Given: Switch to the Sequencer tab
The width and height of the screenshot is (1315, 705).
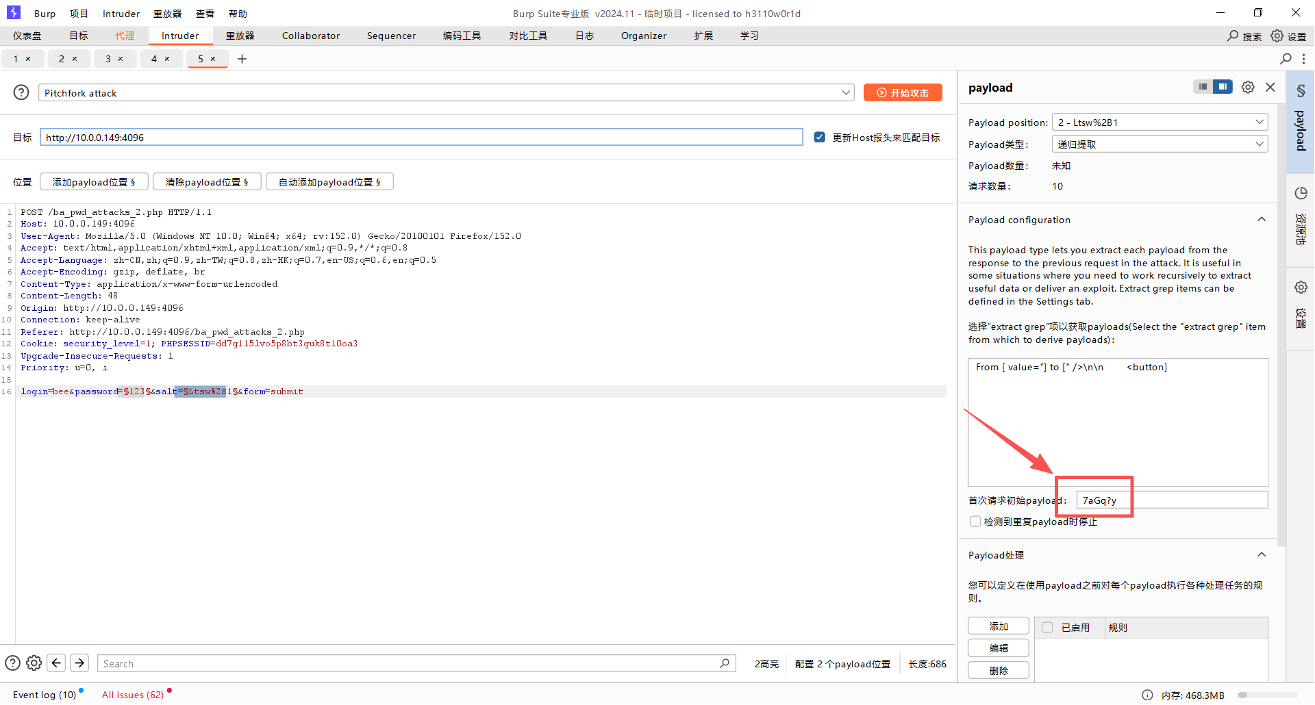Looking at the screenshot, I should tap(391, 36).
